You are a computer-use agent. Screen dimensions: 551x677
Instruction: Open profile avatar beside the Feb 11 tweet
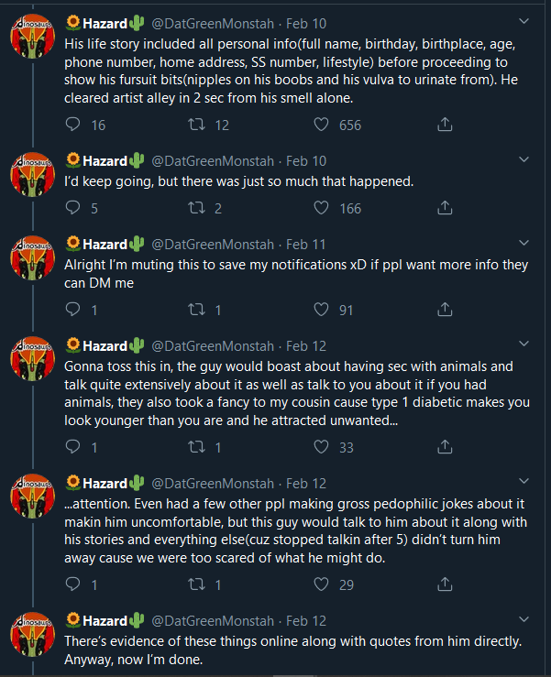pos(33,258)
